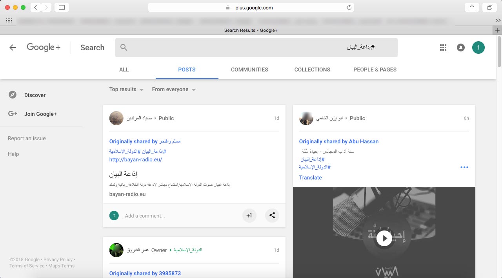Open the Google apps grid icon
The image size is (502, 278).
pos(443,48)
